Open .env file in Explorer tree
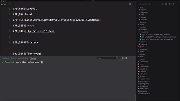 pos(141,64)
